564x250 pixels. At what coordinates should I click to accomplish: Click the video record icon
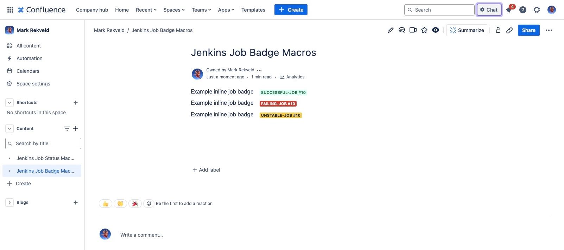click(413, 30)
